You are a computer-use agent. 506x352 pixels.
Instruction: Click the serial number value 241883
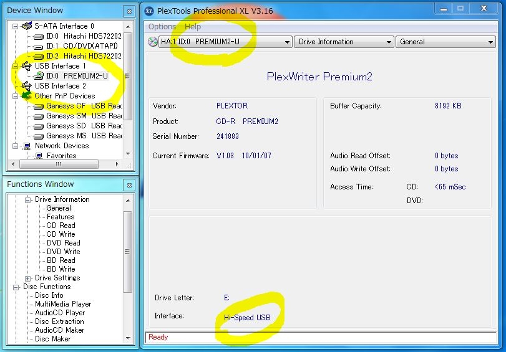[x=228, y=136]
